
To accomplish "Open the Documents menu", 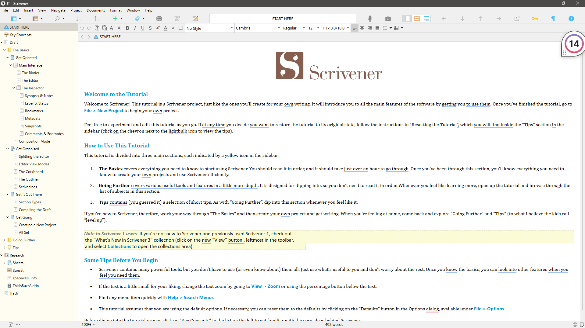I will (96, 10).
